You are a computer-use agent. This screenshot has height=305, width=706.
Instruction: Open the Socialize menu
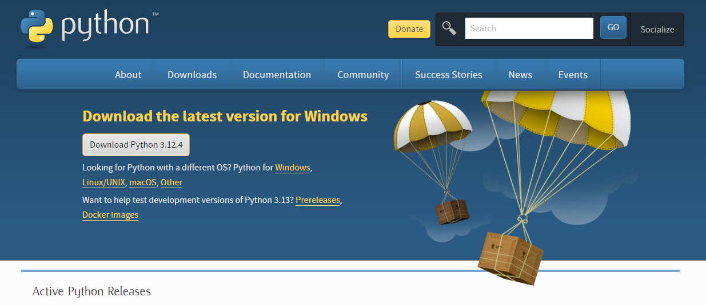point(657,30)
